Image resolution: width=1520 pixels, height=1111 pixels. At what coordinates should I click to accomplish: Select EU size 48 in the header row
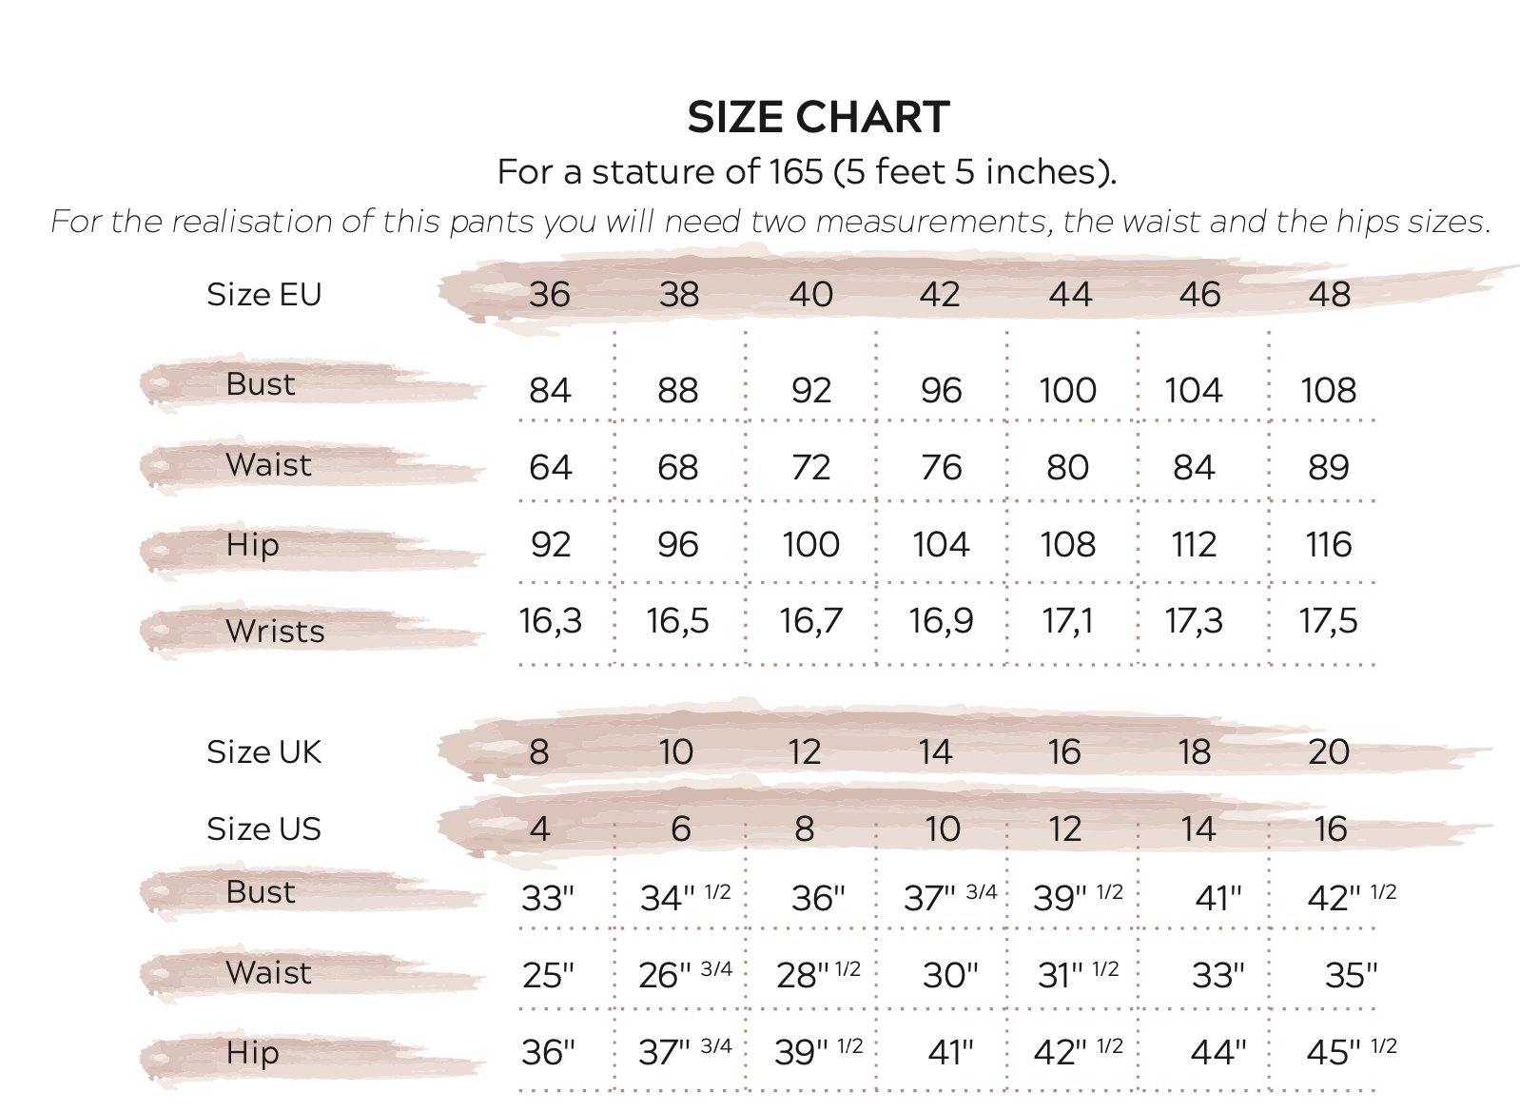coord(1330,295)
